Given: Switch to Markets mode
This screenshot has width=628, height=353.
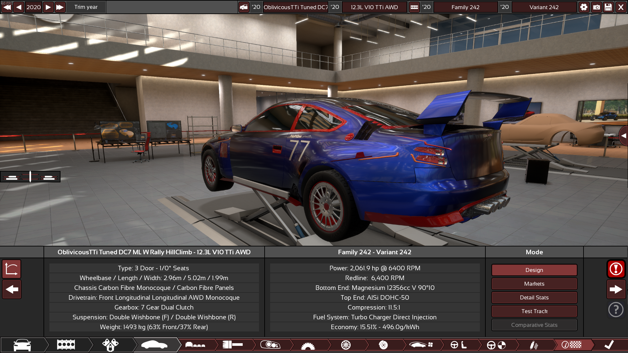Looking at the screenshot, I should [x=534, y=284].
